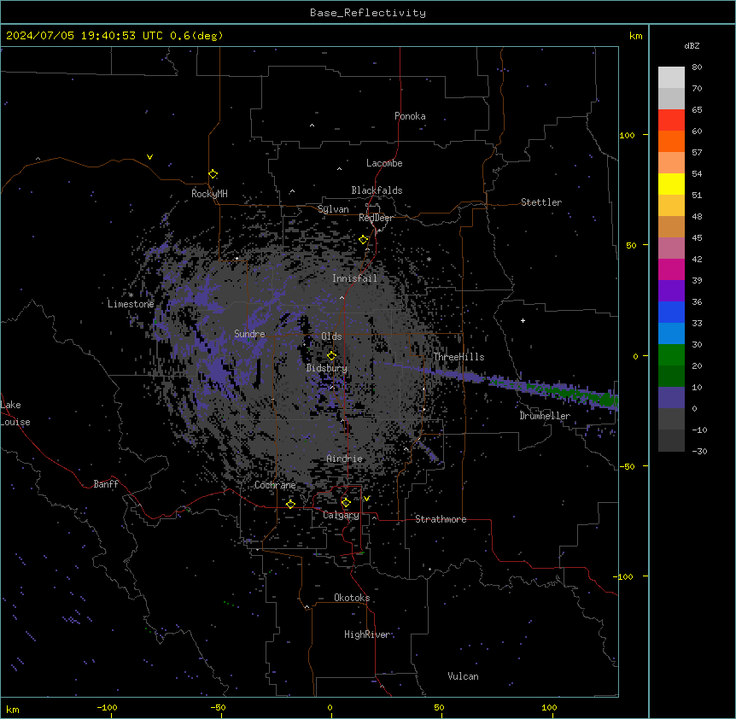Click the yellow diamond marker south of RedDeer
The image size is (736, 719).
[x=364, y=240]
